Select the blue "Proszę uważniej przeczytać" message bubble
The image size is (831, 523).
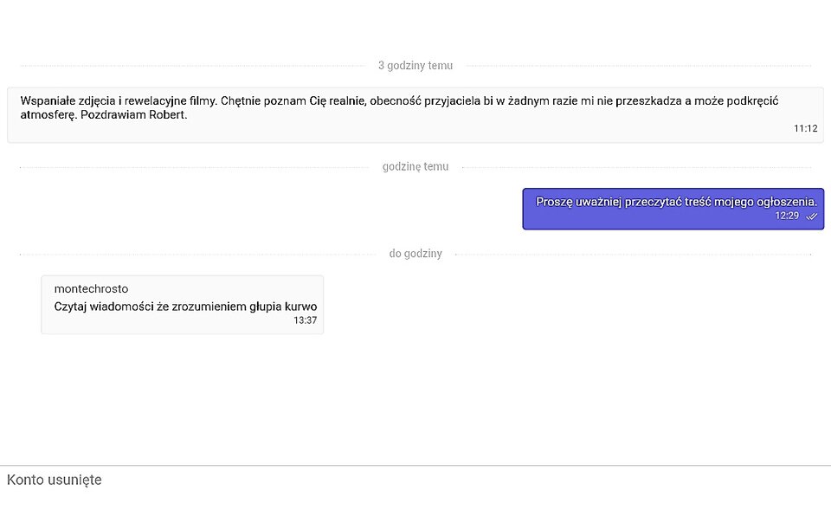tap(673, 209)
